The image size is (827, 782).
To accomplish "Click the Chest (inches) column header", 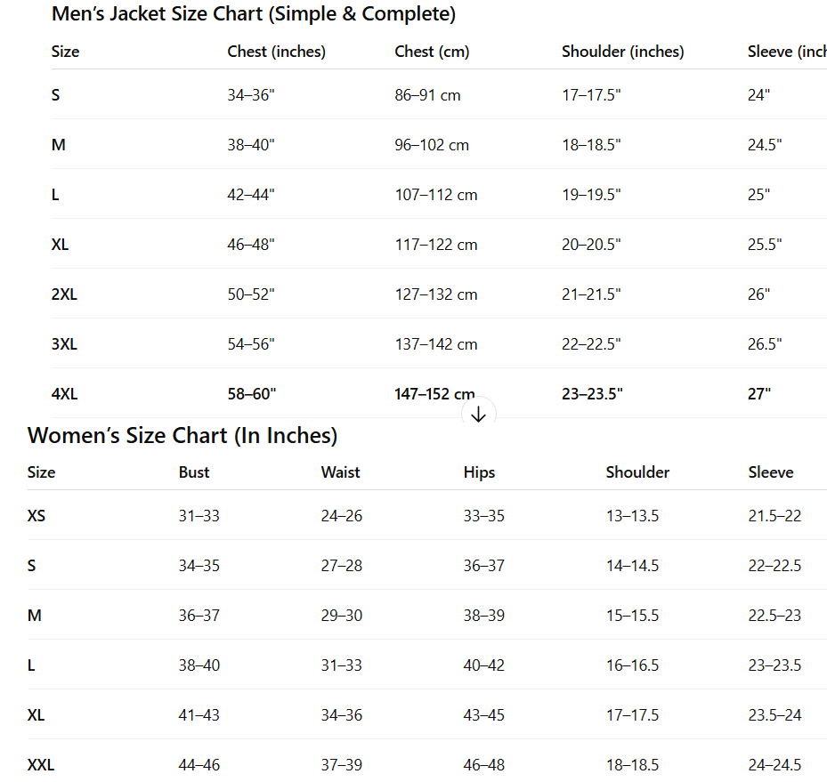I will (276, 52).
